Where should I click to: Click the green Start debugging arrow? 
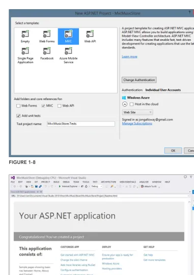click(x=60, y=186)
